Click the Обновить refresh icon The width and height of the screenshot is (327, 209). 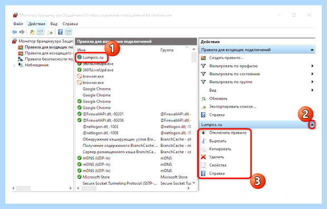point(204,98)
